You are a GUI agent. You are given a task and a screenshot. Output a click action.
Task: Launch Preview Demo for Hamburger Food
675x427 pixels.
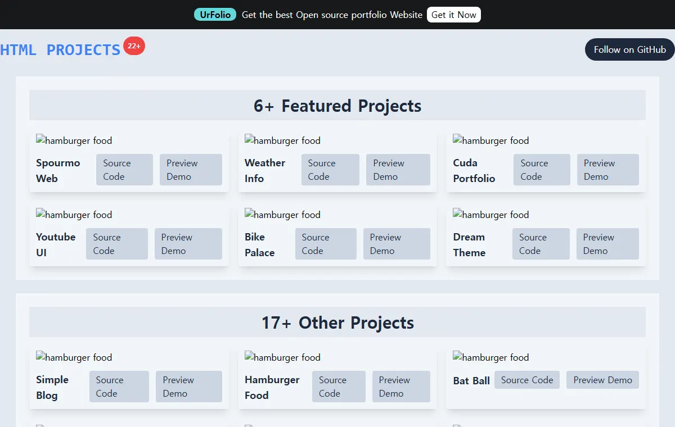[x=401, y=387]
